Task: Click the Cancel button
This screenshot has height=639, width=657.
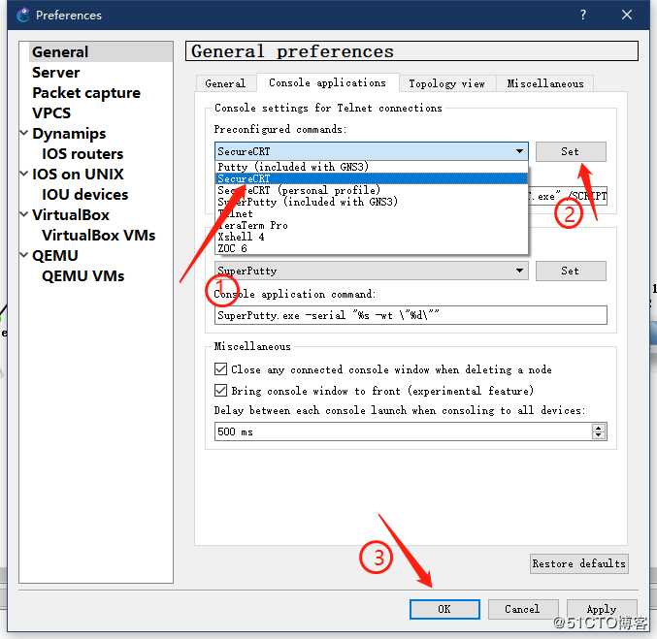Action: (522, 609)
